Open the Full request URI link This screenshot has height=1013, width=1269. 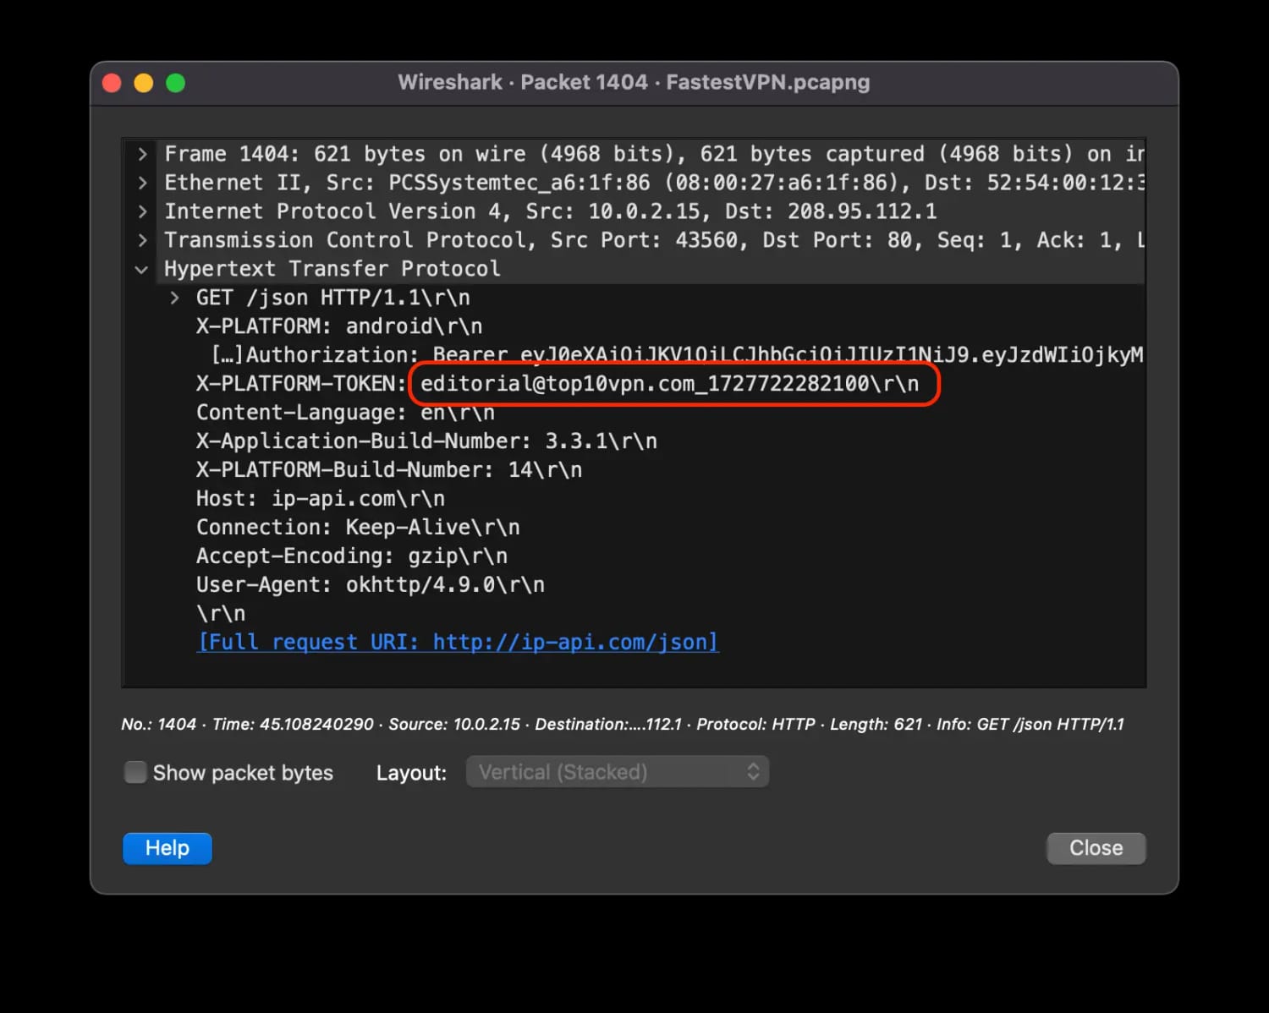point(458,642)
